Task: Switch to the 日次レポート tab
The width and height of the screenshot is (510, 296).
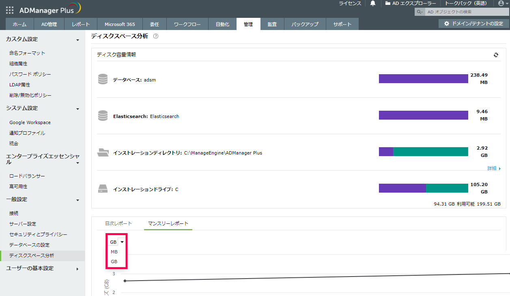Action: 118,223
